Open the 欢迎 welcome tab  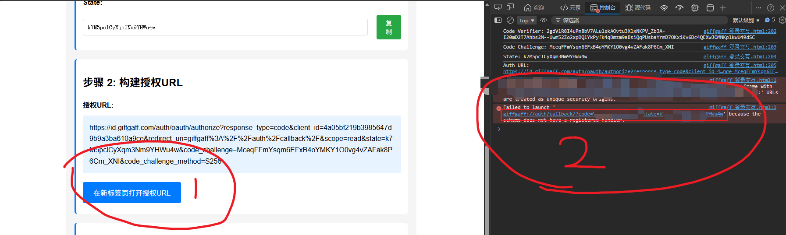coord(534,7)
